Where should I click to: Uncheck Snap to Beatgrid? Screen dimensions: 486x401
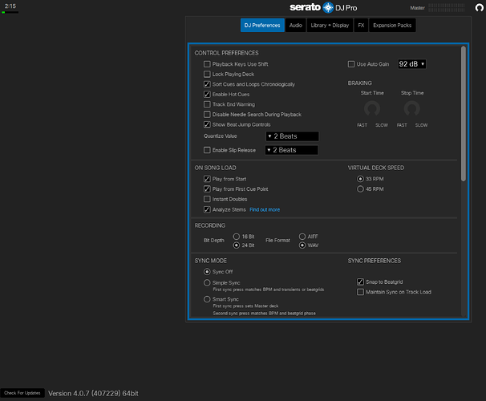point(360,282)
